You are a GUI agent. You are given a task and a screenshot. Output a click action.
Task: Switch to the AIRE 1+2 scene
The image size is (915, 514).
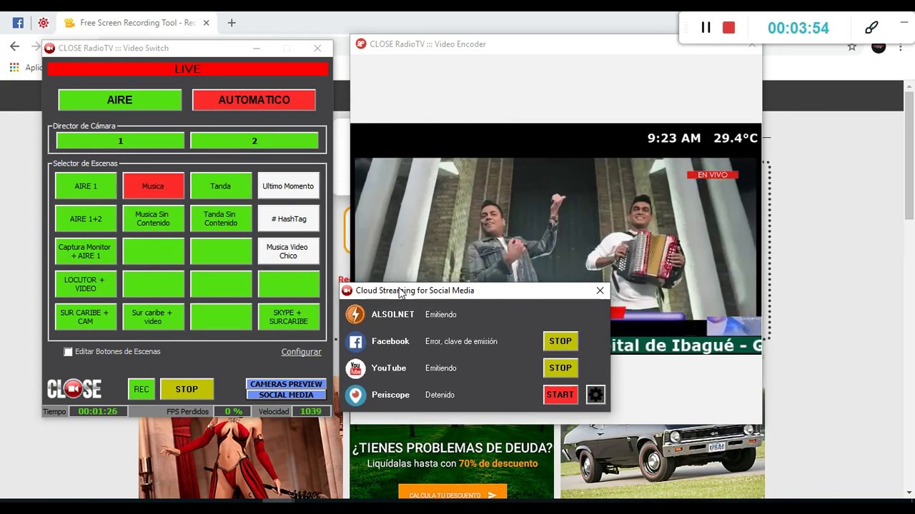tap(86, 218)
